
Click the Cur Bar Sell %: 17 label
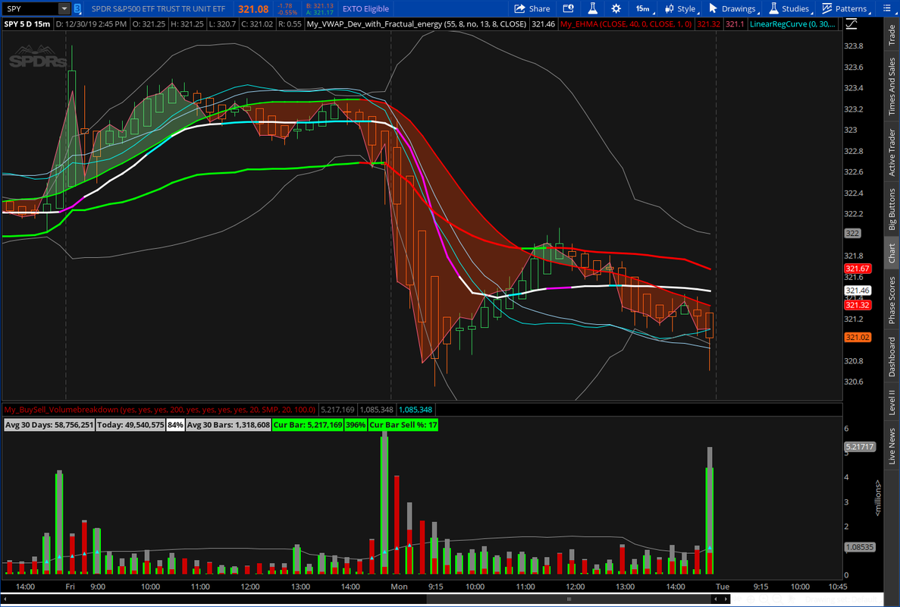click(x=403, y=425)
